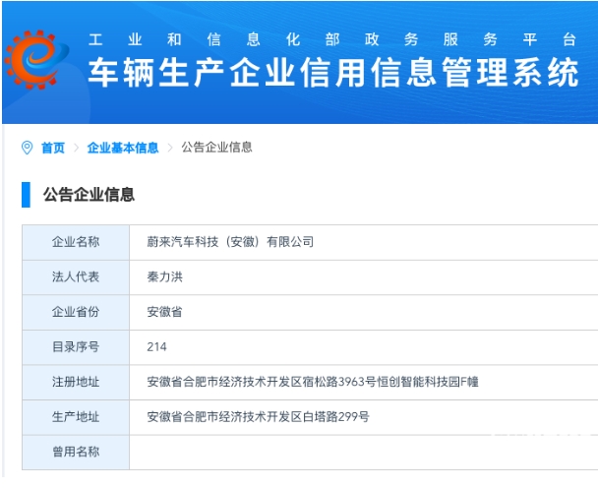Screen dimensions: 598x488
Task: Click the empty 曾用名称 value cell
Action: (x=362, y=452)
